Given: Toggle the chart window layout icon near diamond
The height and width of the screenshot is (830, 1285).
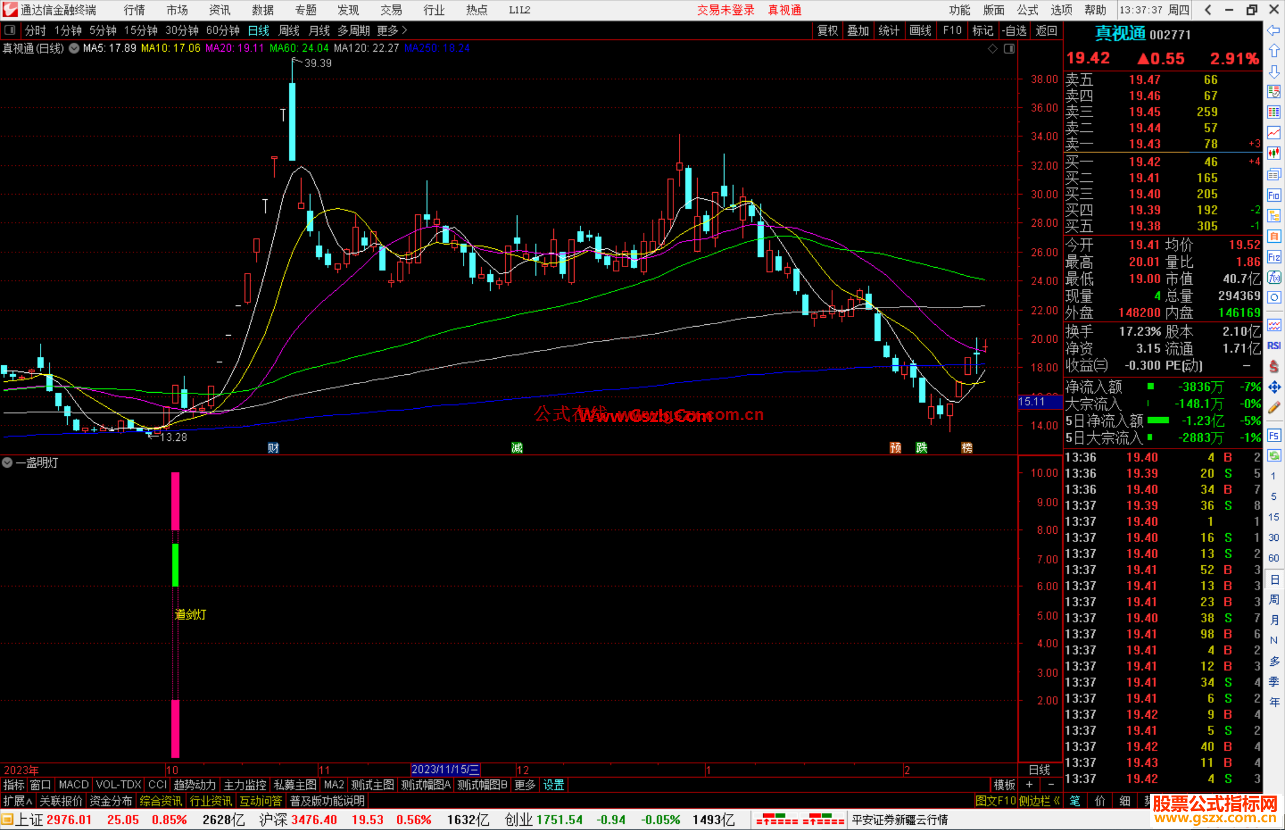Looking at the screenshot, I should 1009,49.
